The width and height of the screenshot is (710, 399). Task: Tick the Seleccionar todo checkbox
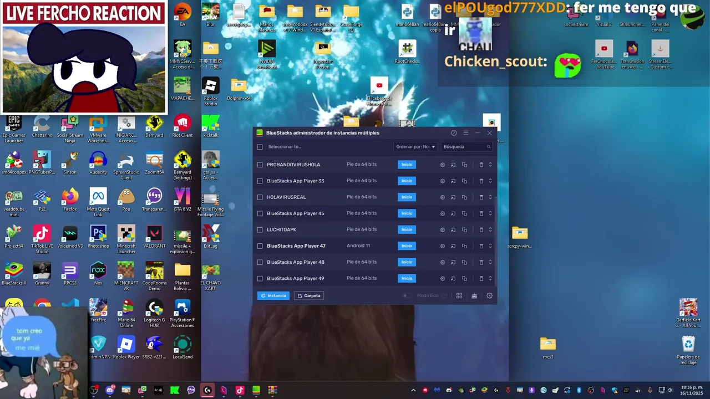pyautogui.click(x=260, y=147)
